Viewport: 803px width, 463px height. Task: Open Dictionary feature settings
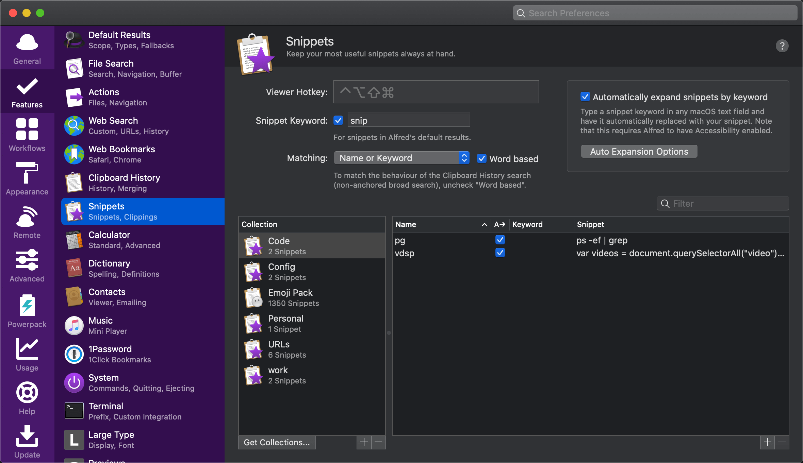143,269
